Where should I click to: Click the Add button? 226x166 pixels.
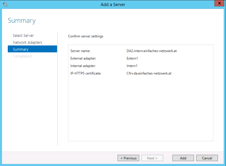pos(183,158)
